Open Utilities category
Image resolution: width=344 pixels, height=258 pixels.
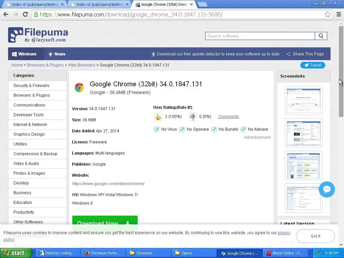pos(37,144)
